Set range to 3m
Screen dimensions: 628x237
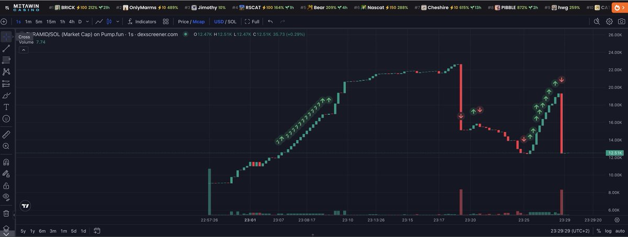coord(53,231)
